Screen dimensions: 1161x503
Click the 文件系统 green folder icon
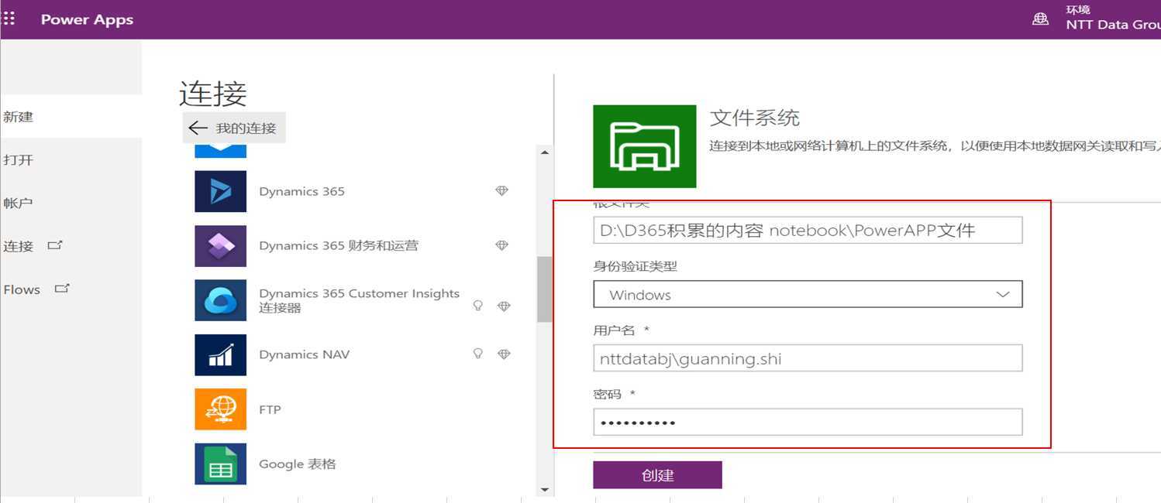click(x=645, y=146)
